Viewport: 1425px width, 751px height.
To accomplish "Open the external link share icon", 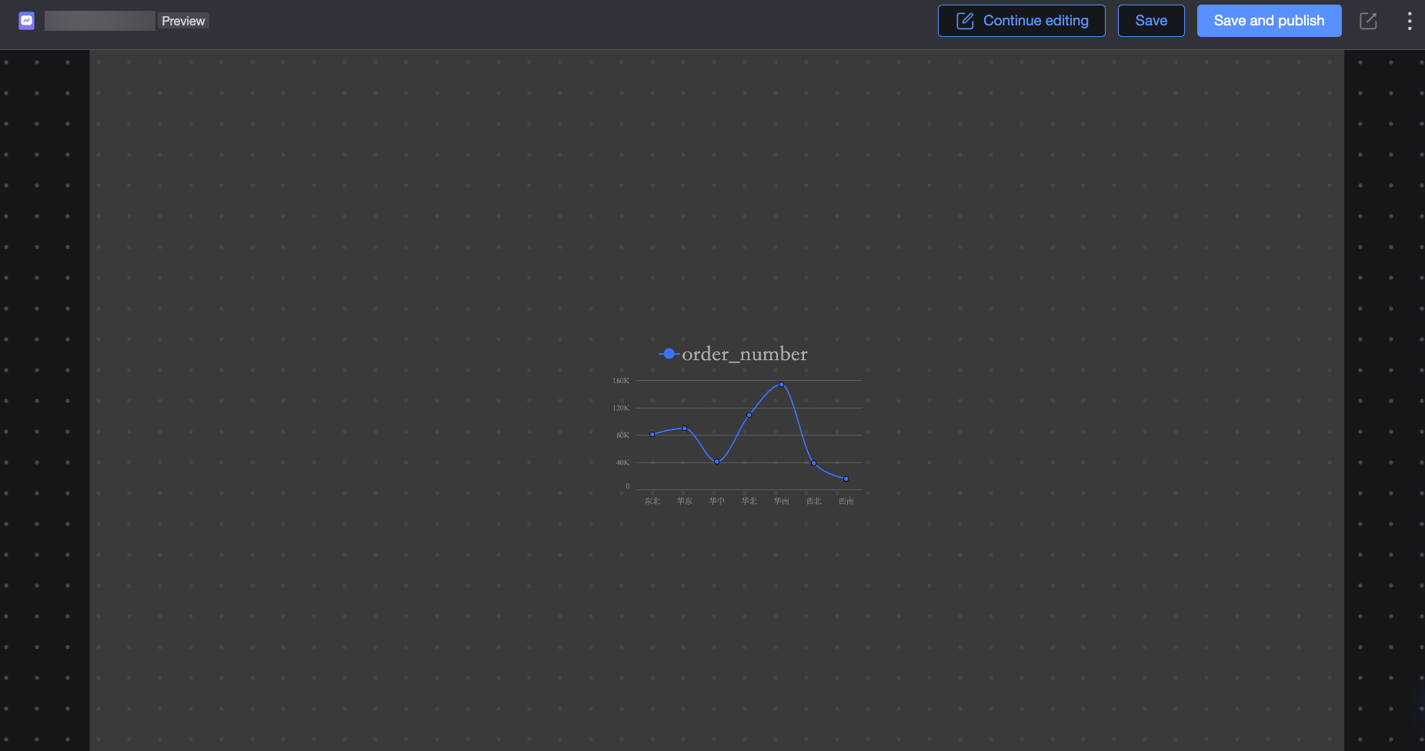I will (1368, 21).
